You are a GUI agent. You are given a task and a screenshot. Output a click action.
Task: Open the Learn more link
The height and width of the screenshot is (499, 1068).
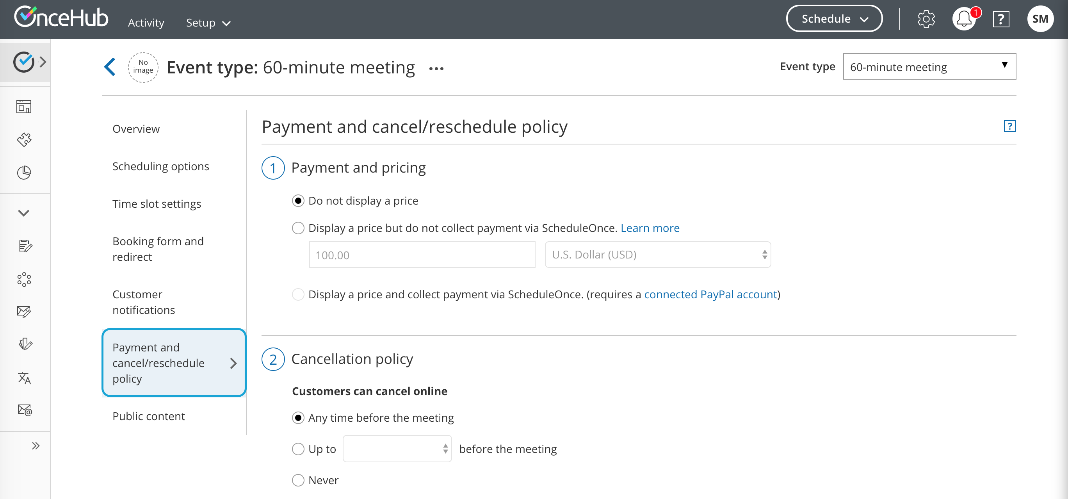coord(650,228)
